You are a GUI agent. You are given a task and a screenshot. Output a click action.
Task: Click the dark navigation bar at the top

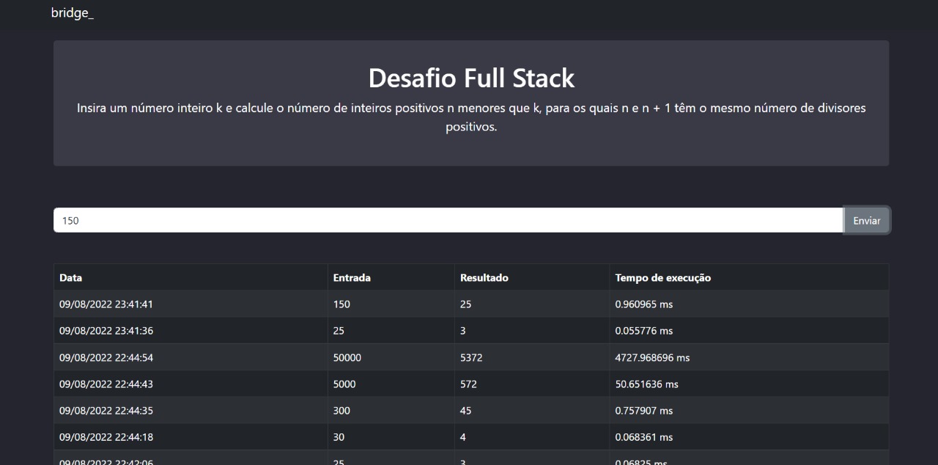click(x=469, y=12)
